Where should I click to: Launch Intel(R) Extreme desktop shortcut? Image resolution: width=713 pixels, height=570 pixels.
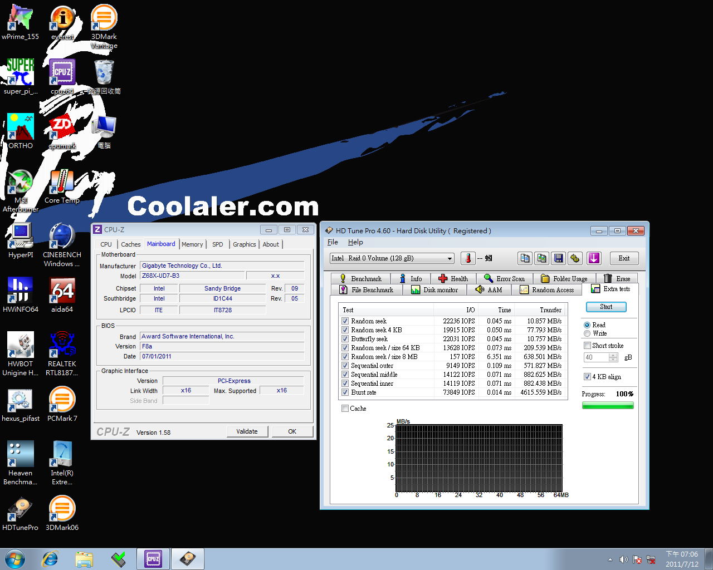click(x=62, y=463)
